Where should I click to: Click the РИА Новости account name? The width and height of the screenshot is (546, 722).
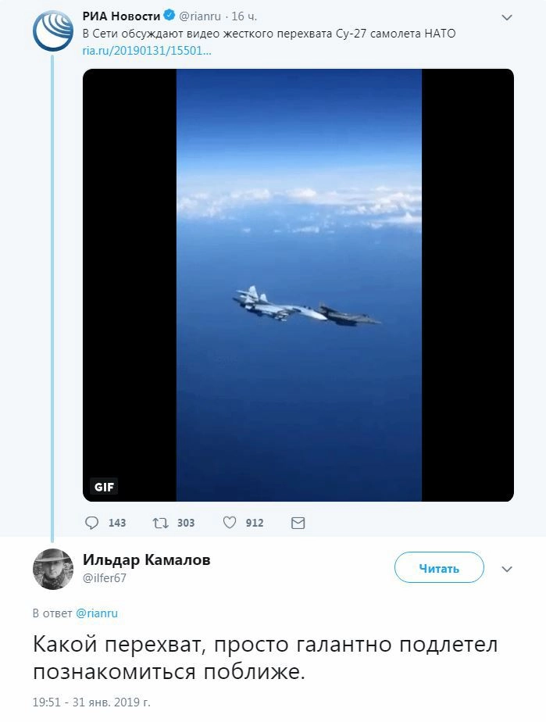(x=121, y=16)
